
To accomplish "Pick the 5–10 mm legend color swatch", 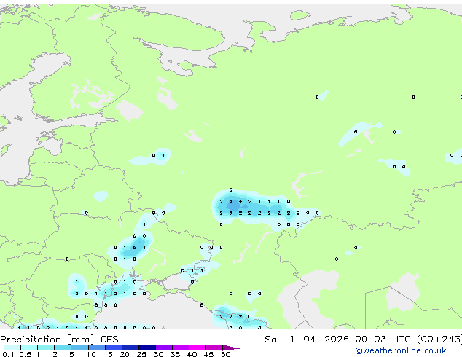I will click(x=79, y=348).
